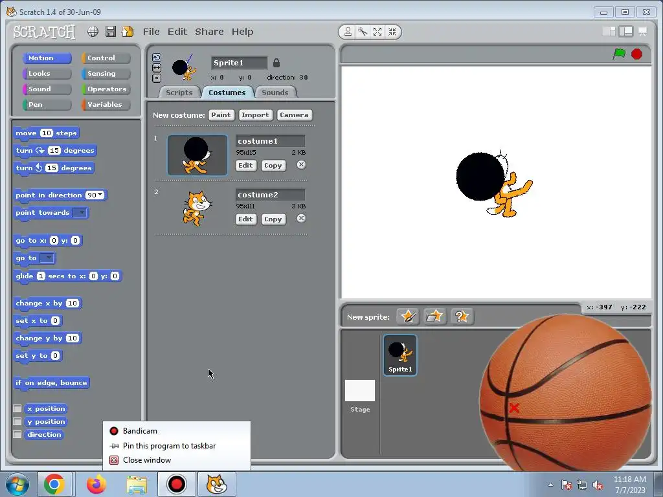
Task: Set rotation style to don't rotate
Action: coord(157,78)
